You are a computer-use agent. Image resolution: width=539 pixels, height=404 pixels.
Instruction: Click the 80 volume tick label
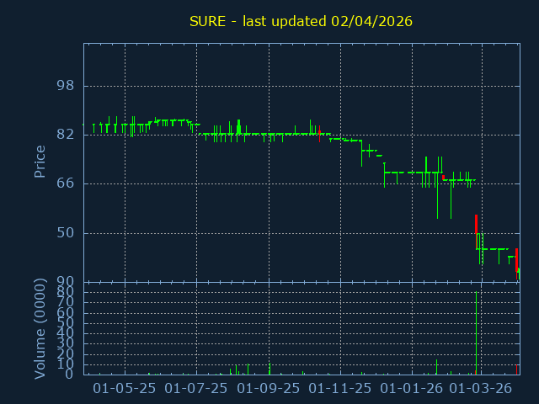65,292
